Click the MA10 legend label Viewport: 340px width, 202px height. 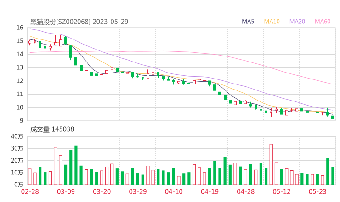coord(272,22)
